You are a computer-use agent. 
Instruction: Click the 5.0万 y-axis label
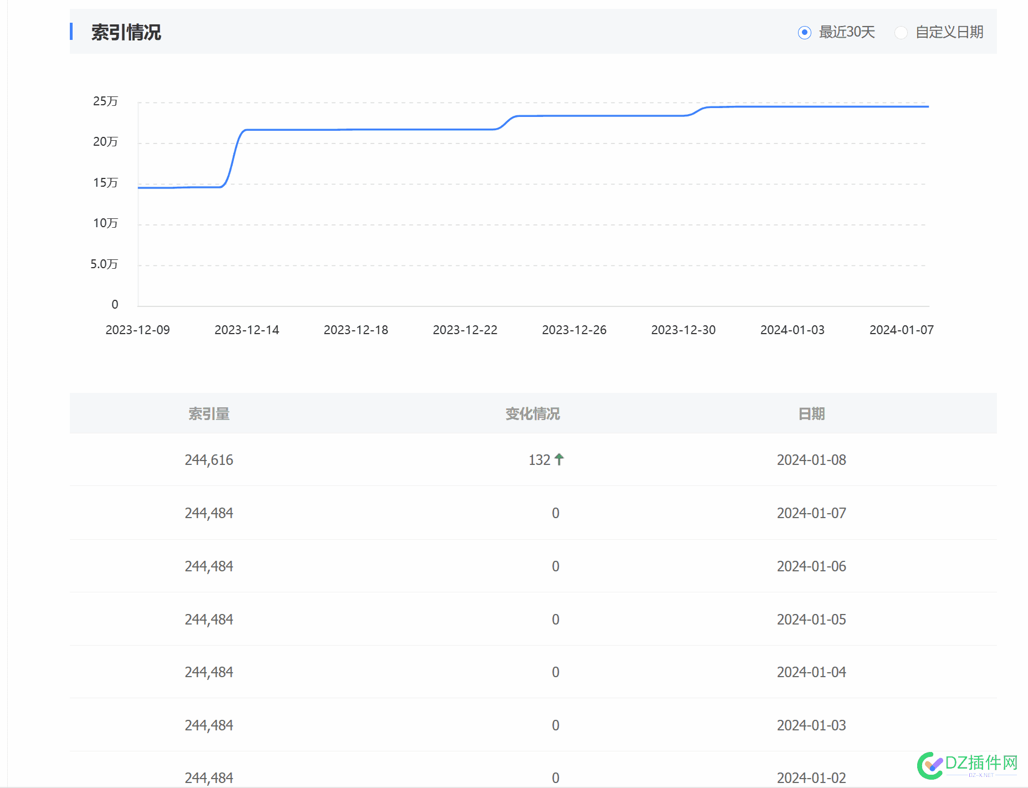click(x=104, y=264)
